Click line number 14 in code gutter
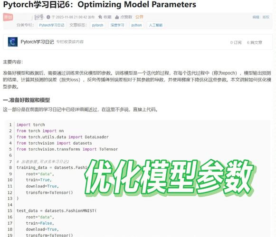 coord(10,205)
